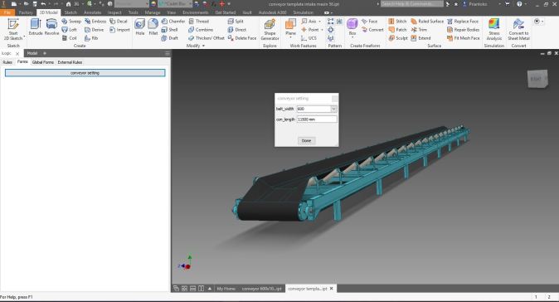
Task: Choose the Sculpt tool
Action: tap(398, 38)
